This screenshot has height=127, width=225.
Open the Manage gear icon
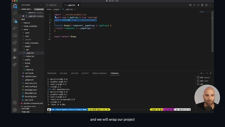(x=15, y=110)
